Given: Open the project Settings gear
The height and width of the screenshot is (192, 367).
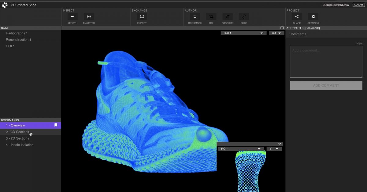Looking at the screenshot, I should 313,17.
